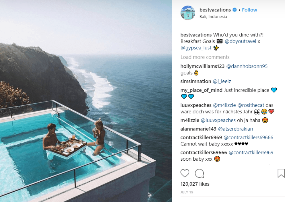Open the @rosithecat mention
Image resolution: width=285 pixels, height=202 pixels.
251,105
